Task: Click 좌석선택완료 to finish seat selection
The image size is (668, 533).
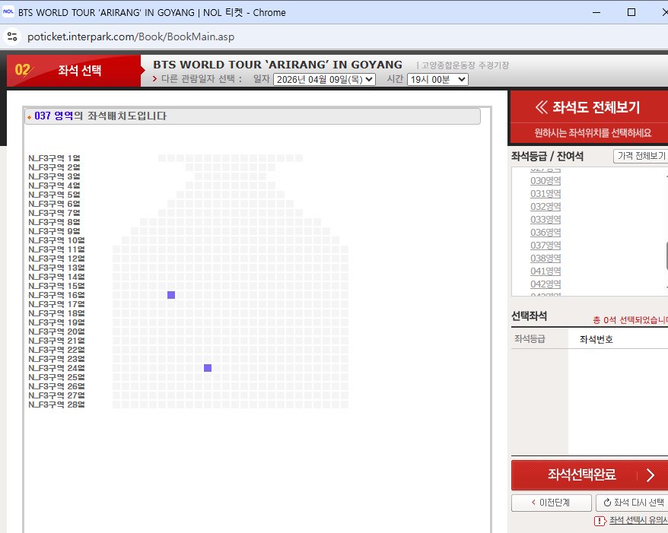Action: click(590, 474)
